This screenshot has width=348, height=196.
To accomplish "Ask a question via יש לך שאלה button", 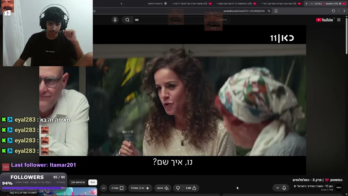I will click(x=140, y=188).
